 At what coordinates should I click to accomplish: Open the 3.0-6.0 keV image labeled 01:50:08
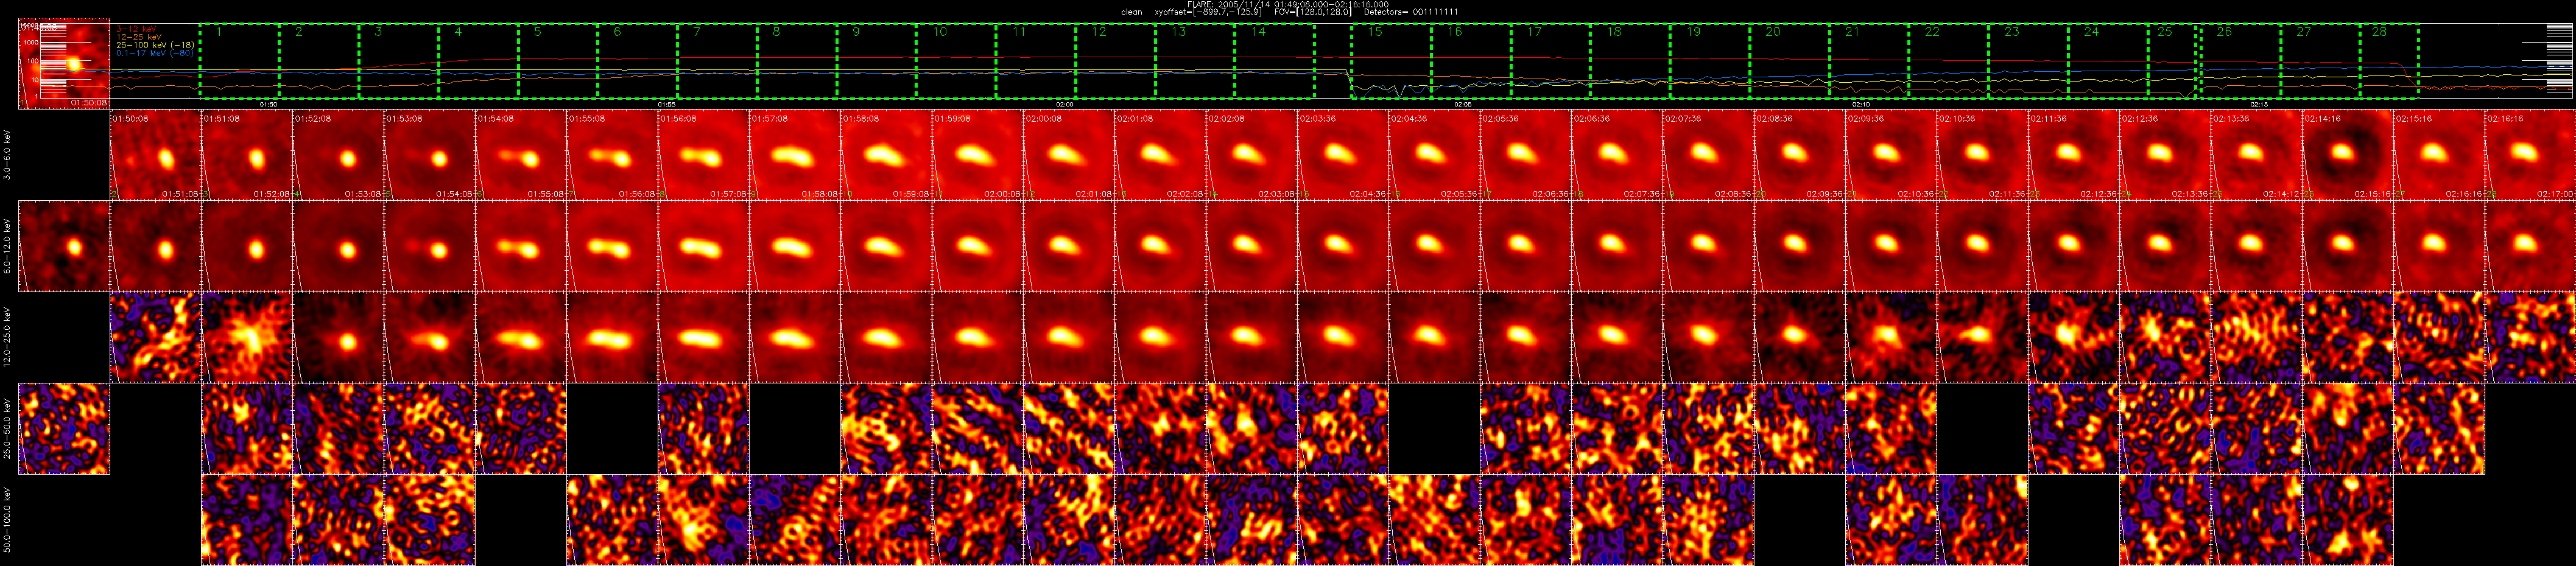(155, 155)
